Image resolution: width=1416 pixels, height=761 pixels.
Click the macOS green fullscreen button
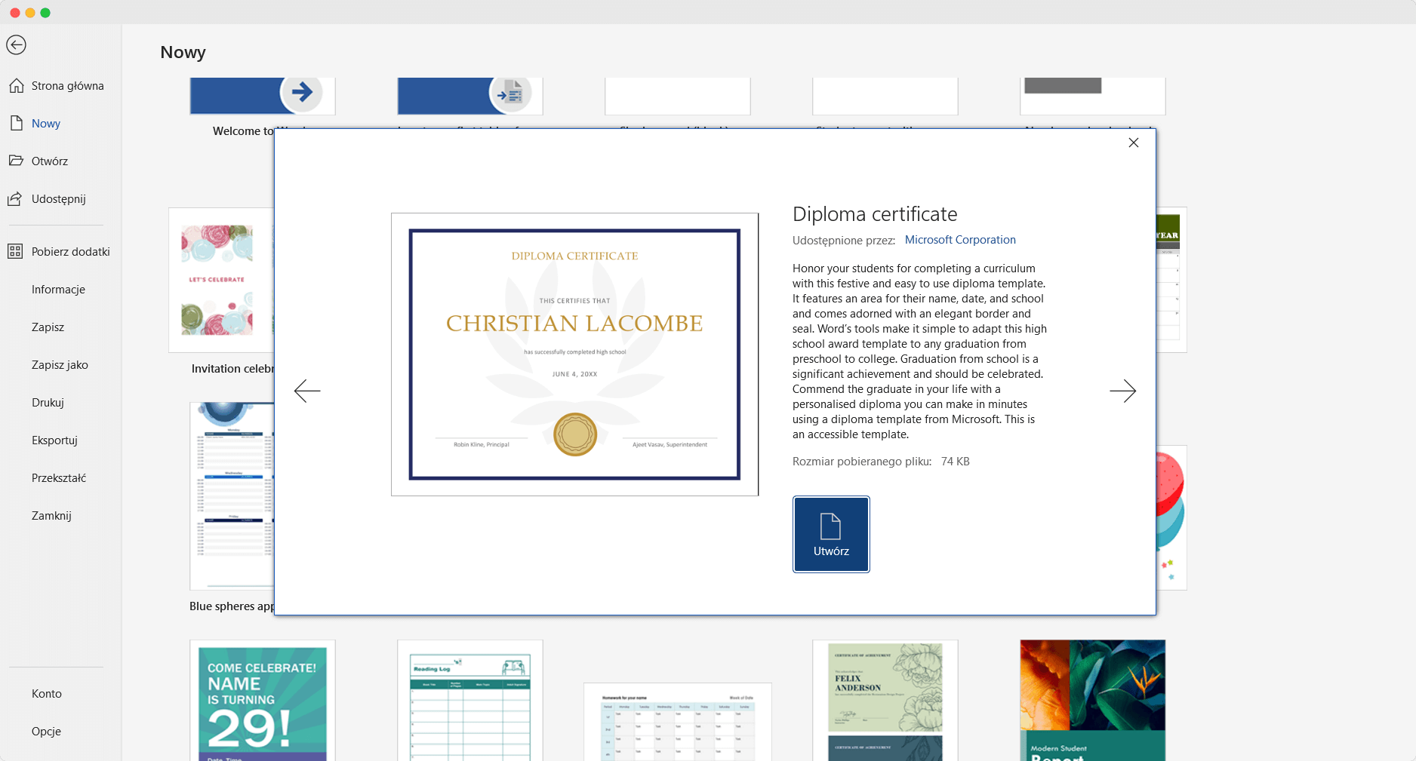[x=45, y=13]
